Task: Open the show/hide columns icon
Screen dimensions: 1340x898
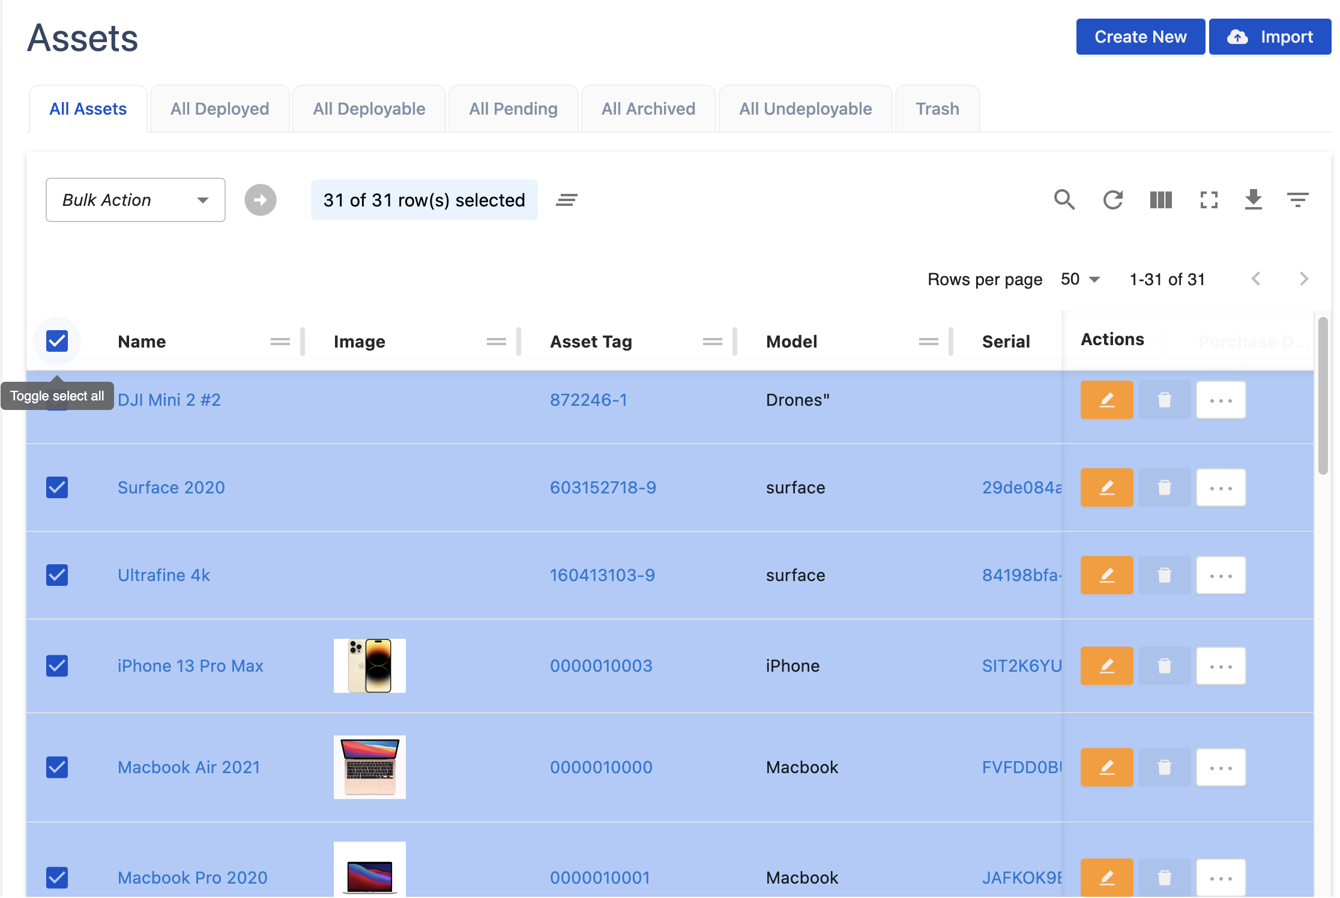Action: click(x=1160, y=200)
